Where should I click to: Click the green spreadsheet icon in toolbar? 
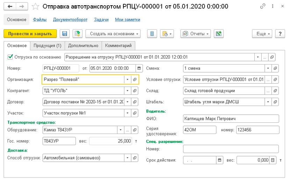tap(219, 34)
